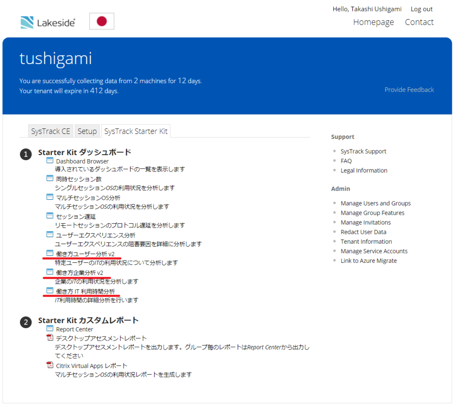455x405 pixels.
Task: Open Tenant Information
Action: 366,241
